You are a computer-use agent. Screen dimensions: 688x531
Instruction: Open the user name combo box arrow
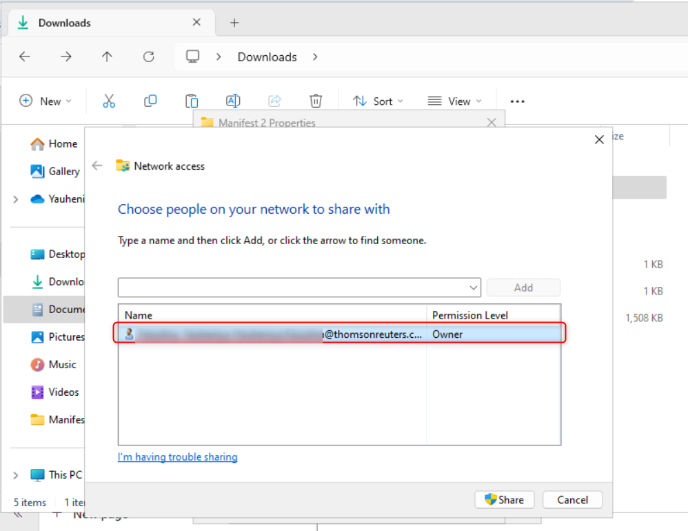[x=474, y=288]
